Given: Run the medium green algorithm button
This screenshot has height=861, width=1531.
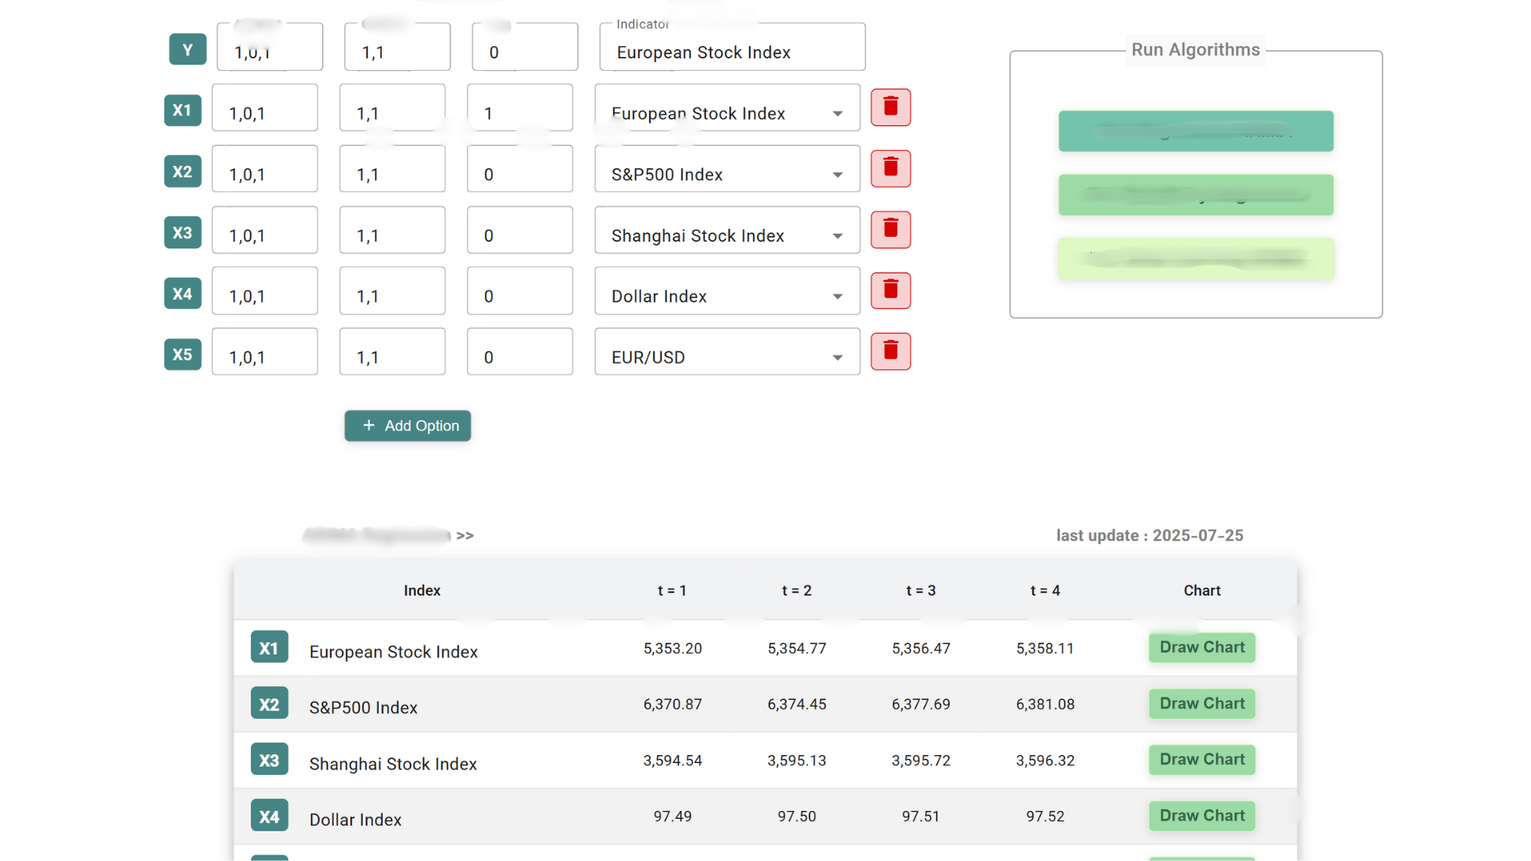Looking at the screenshot, I should (1196, 195).
